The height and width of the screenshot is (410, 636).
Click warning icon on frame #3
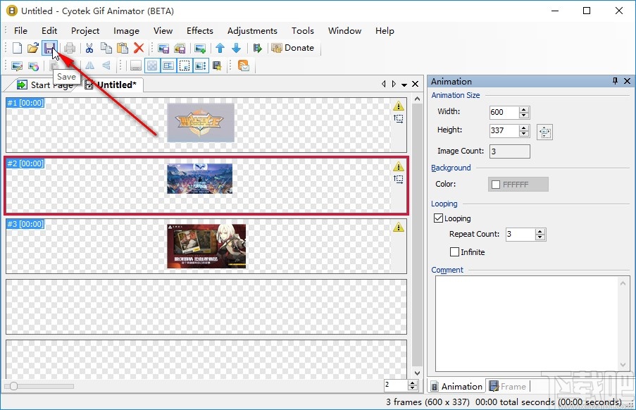[399, 227]
